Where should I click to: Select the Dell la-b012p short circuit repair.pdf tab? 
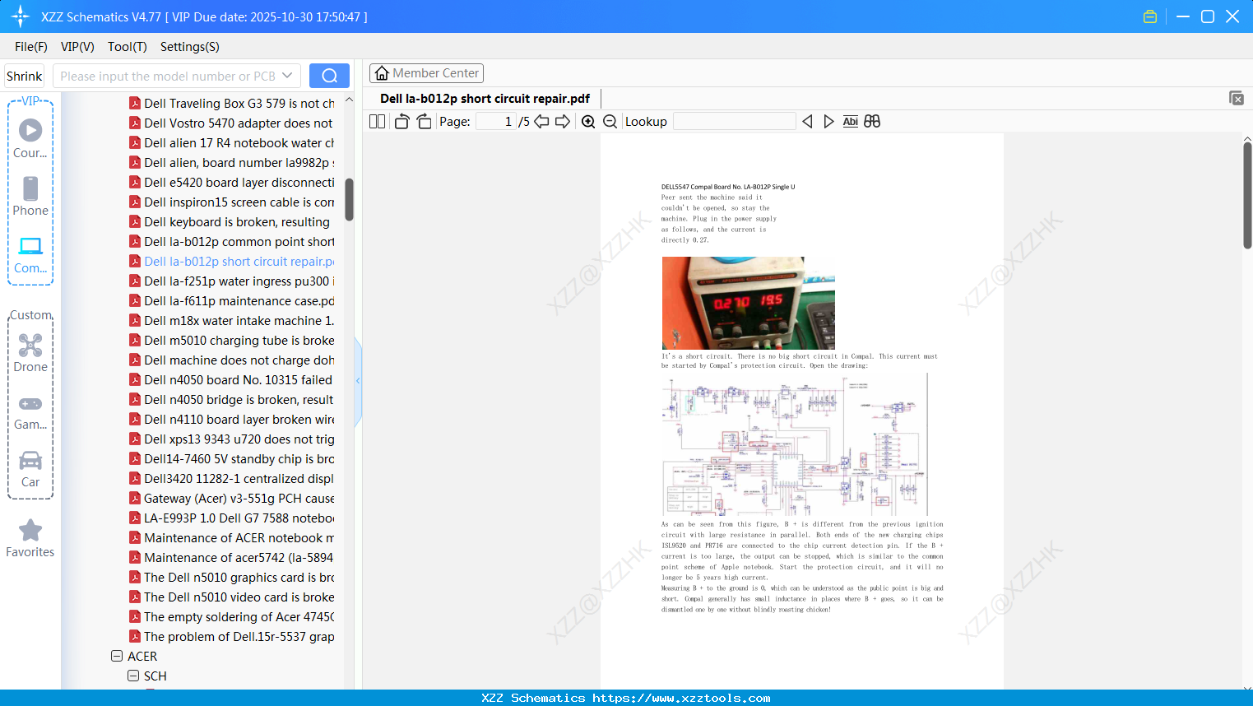(485, 99)
